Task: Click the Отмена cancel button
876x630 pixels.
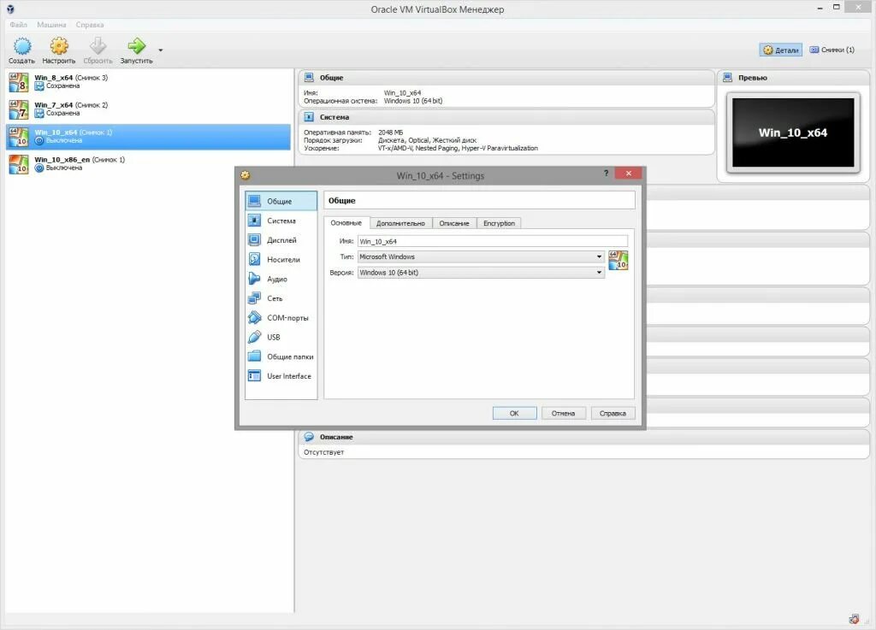Action: (x=563, y=414)
